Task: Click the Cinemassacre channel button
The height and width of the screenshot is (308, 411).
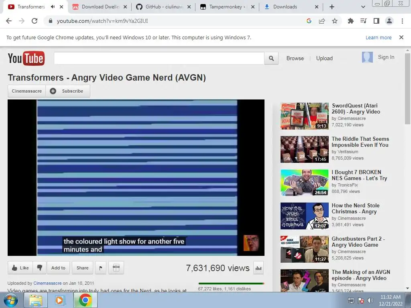Action: pos(27,91)
